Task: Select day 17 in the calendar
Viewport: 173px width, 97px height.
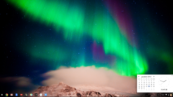Action: pos(144,85)
